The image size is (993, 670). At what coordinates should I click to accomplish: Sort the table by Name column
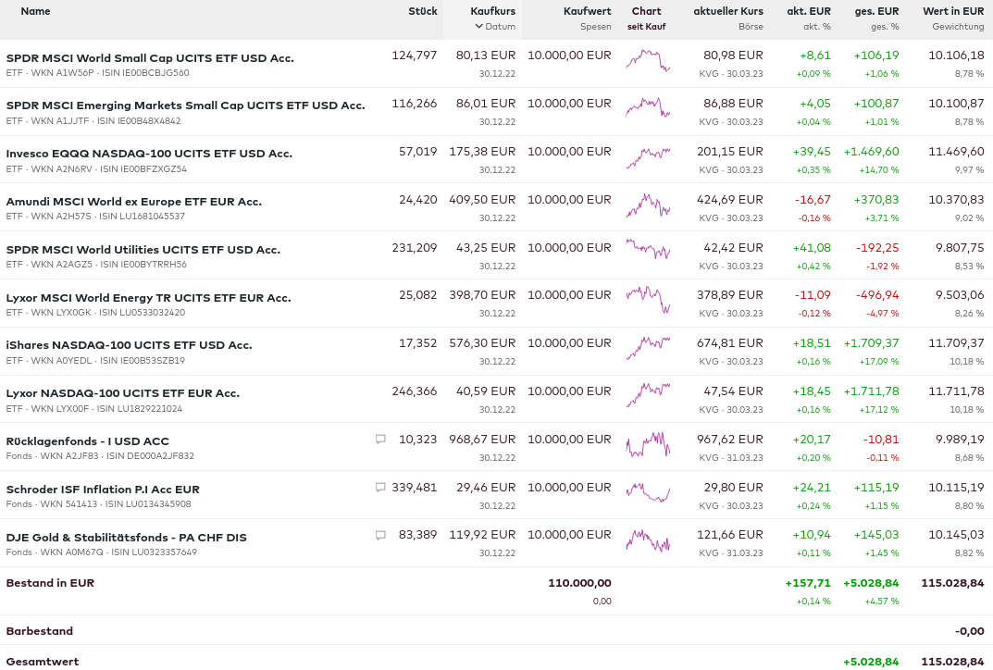(x=35, y=11)
